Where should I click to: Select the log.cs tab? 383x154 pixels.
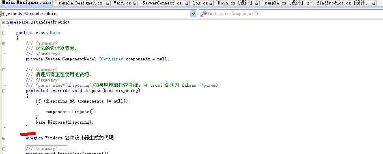click(x=202, y=3)
